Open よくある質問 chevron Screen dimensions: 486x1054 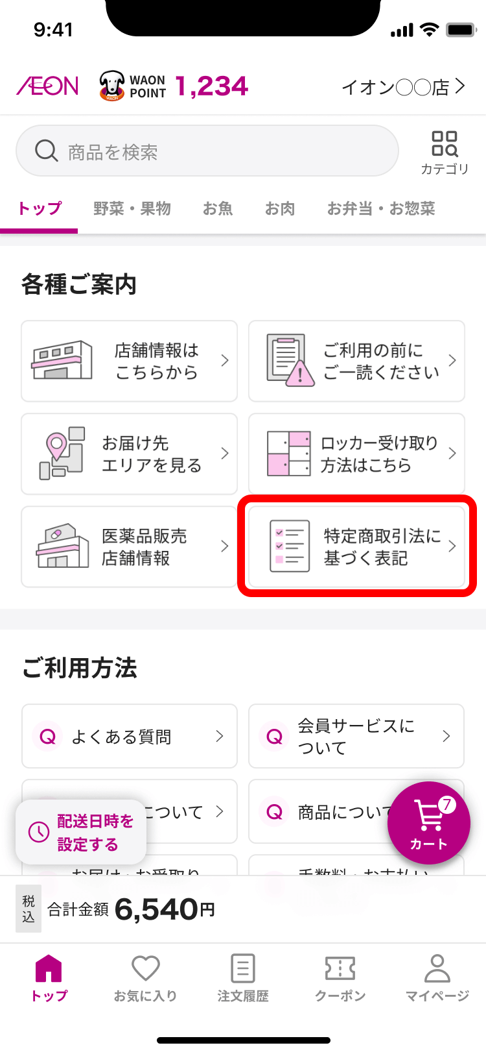pyautogui.click(x=220, y=736)
